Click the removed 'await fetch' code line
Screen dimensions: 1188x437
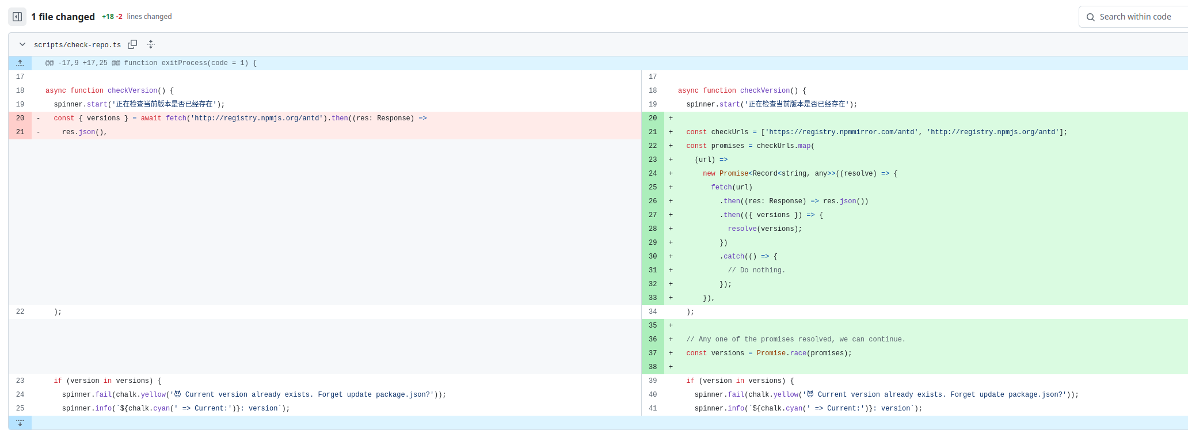[x=336, y=118]
